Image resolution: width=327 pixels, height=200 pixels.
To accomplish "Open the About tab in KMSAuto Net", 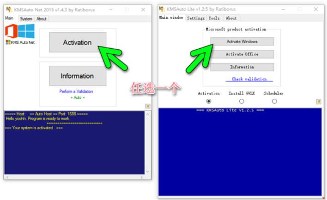I will tap(41, 19).
